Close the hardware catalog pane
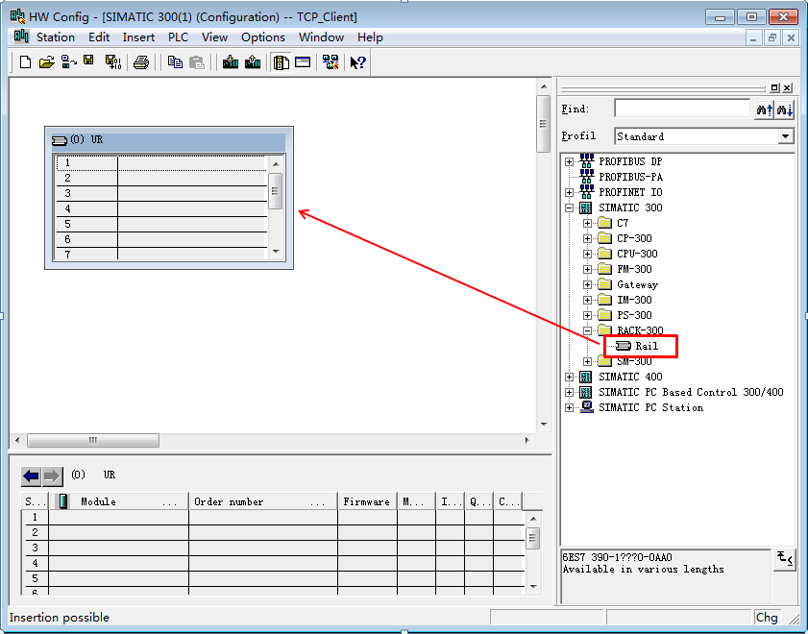808x634 pixels. pyautogui.click(x=787, y=87)
